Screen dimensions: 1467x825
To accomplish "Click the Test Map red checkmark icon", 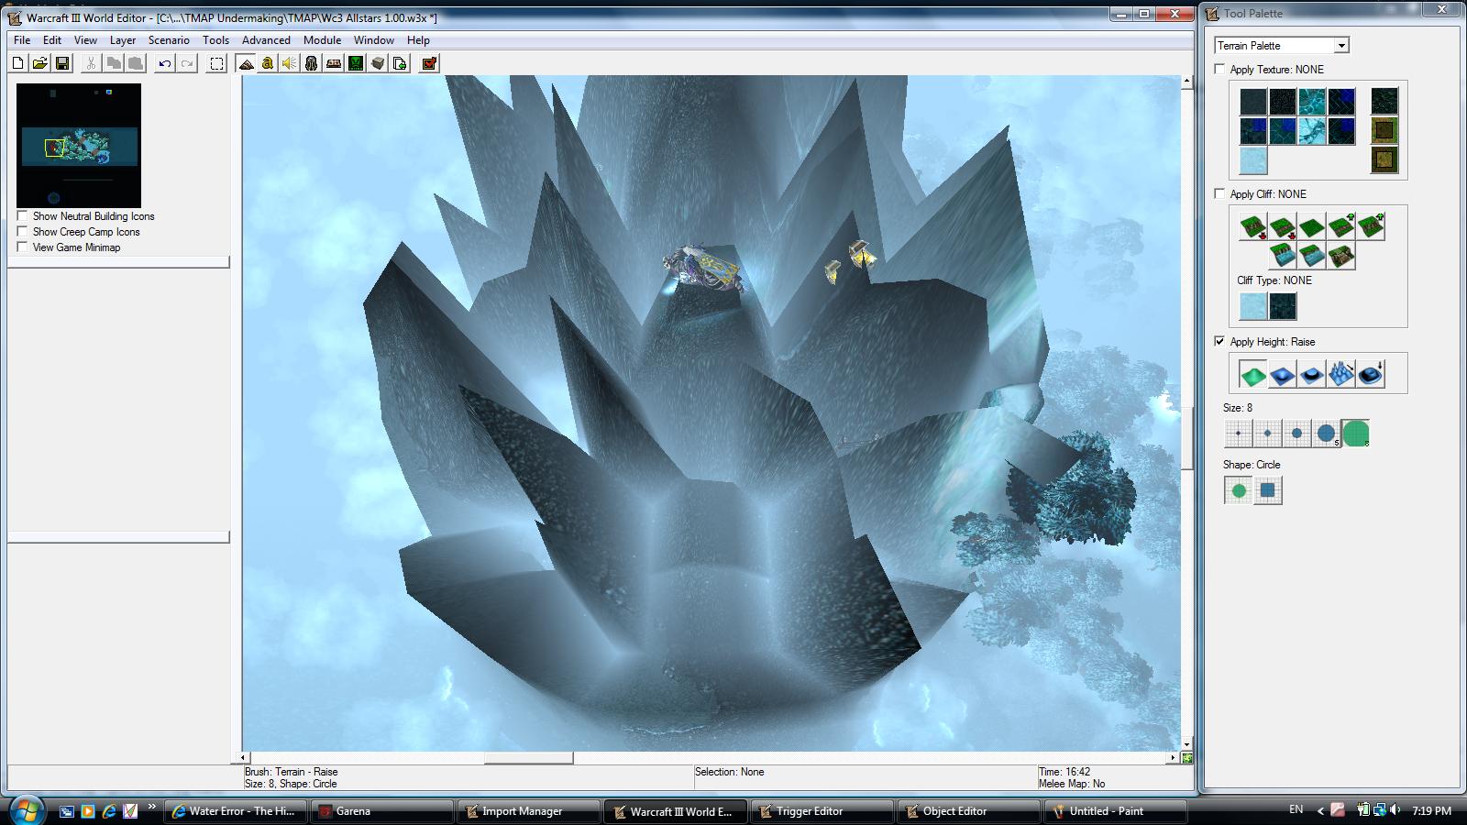I will coord(428,63).
